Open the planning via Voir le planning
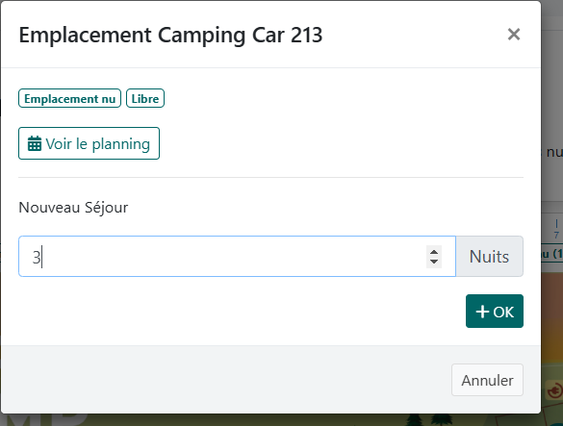 pyautogui.click(x=89, y=143)
